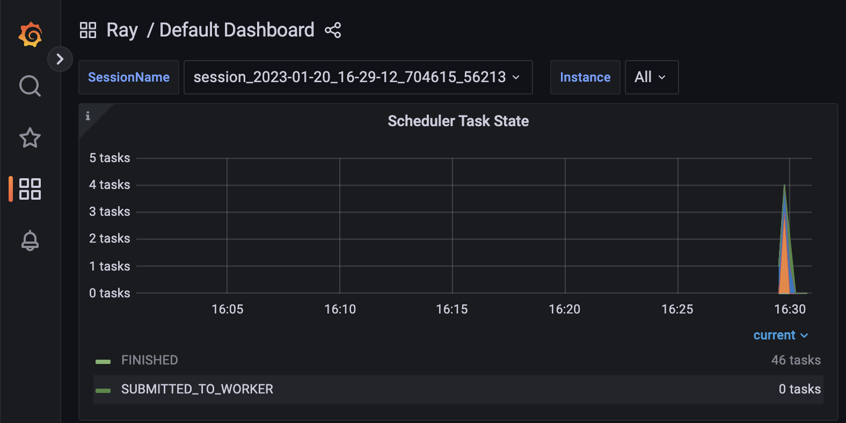Click the dashboard grid icon beside Ray
This screenshot has width=846, height=423.
(88, 30)
